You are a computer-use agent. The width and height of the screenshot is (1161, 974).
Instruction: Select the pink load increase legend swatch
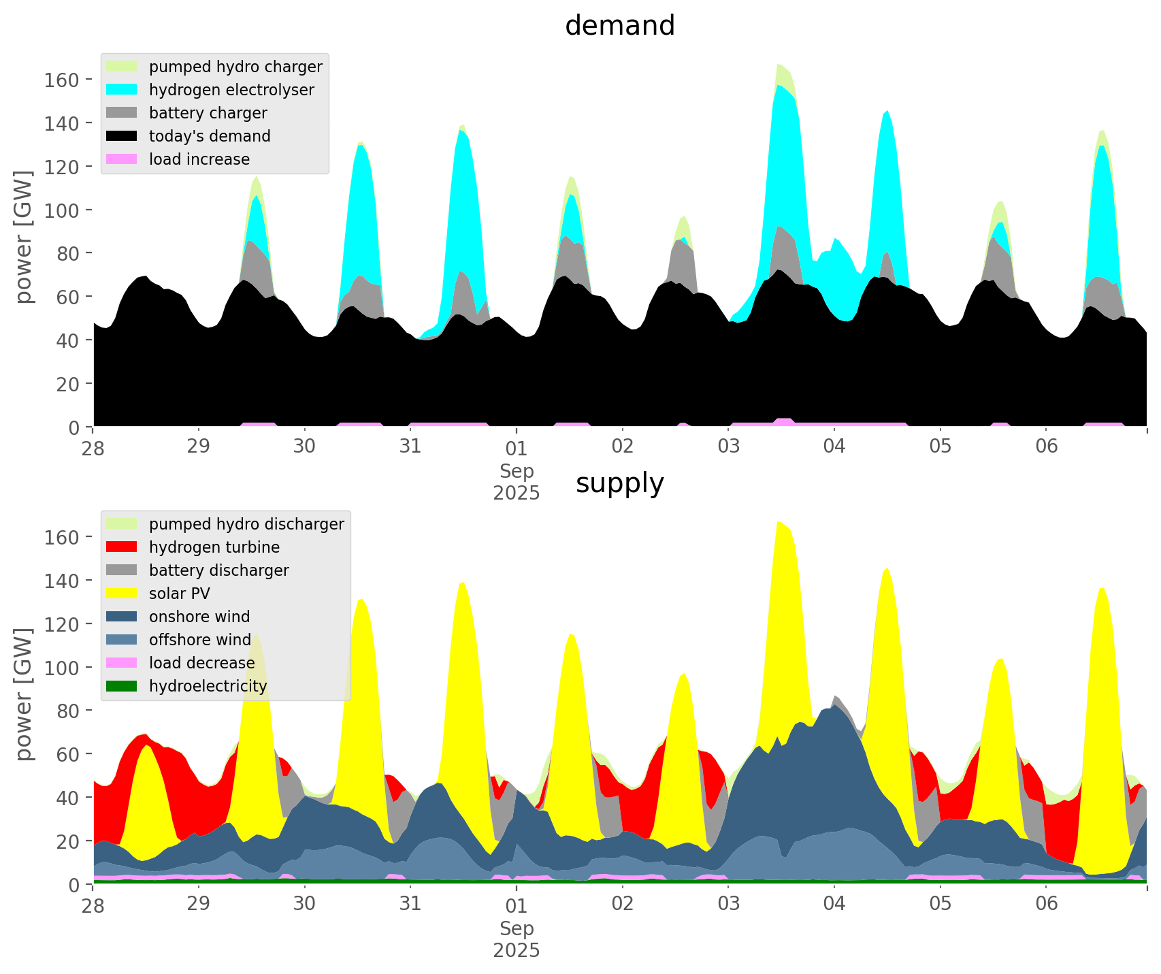(x=122, y=159)
